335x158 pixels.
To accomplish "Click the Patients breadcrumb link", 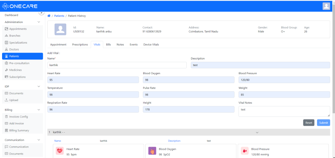I will pos(59,16).
